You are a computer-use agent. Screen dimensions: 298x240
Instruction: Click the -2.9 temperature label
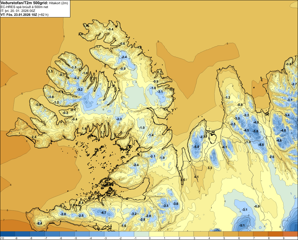pos(148,216)
